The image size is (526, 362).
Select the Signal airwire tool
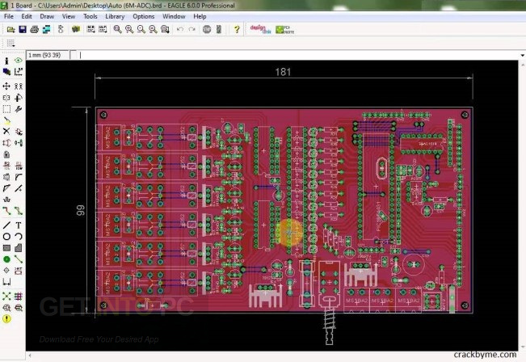(x=19, y=259)
